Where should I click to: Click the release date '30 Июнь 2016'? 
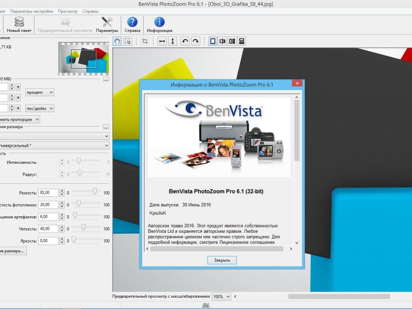coord(197,204)
